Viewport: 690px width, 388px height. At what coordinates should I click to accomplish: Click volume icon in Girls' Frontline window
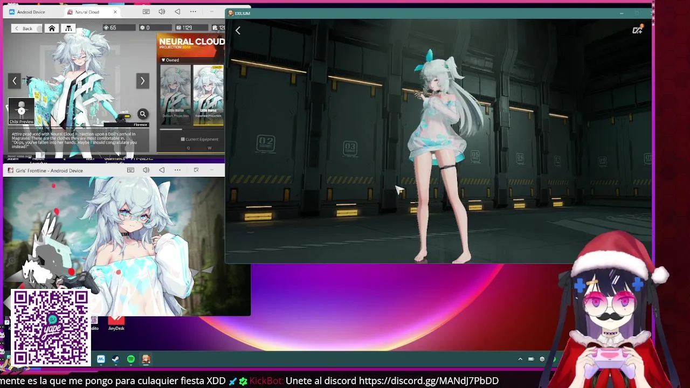[x=146, y=170]
